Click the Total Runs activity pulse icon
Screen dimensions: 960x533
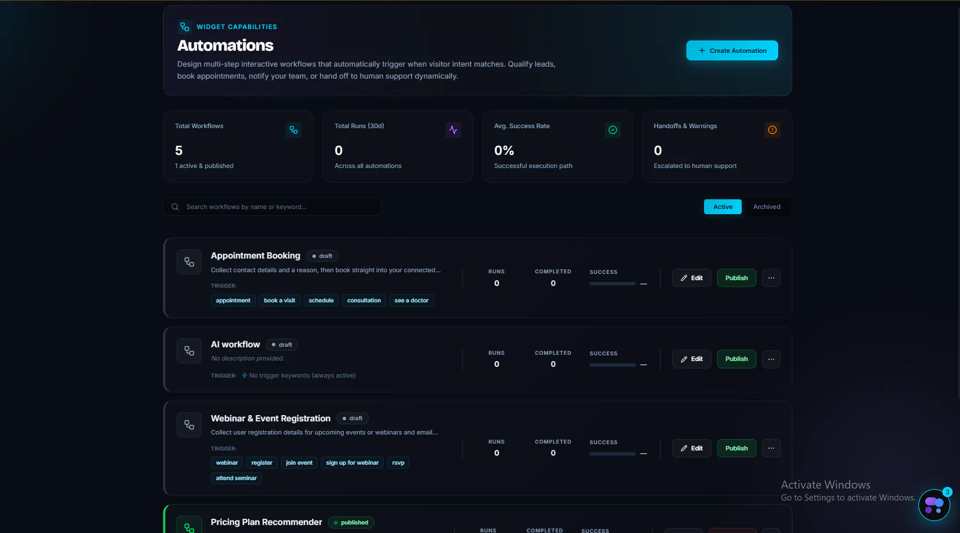453,130
